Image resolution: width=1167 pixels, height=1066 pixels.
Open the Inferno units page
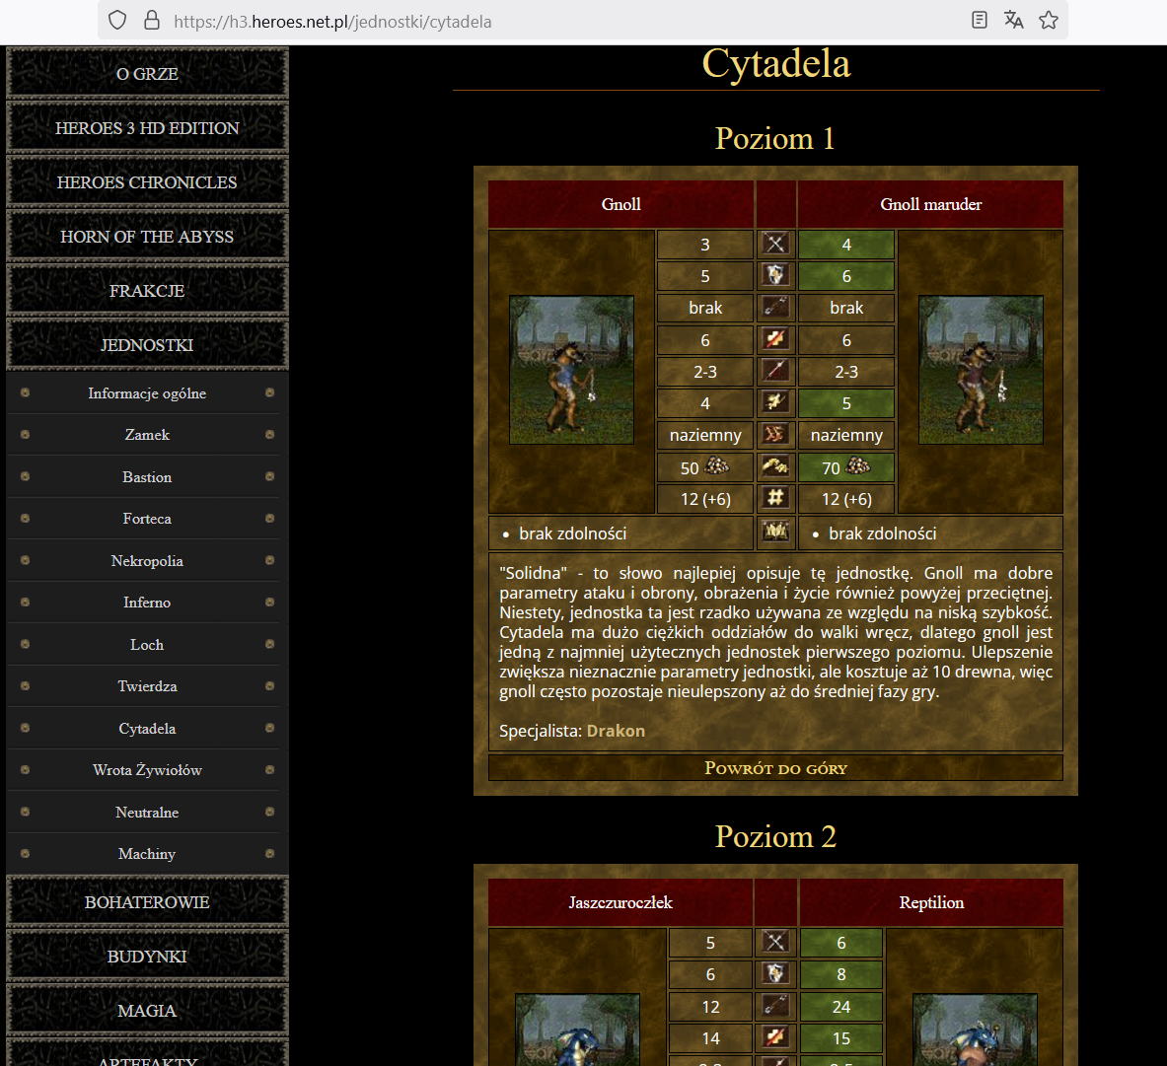coord(147,603)
